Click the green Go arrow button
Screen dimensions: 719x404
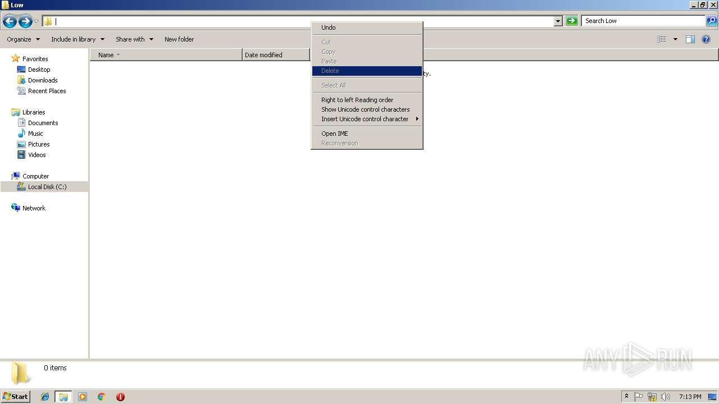point(572,21)
